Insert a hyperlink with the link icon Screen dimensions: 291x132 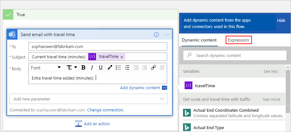(153, 68)
